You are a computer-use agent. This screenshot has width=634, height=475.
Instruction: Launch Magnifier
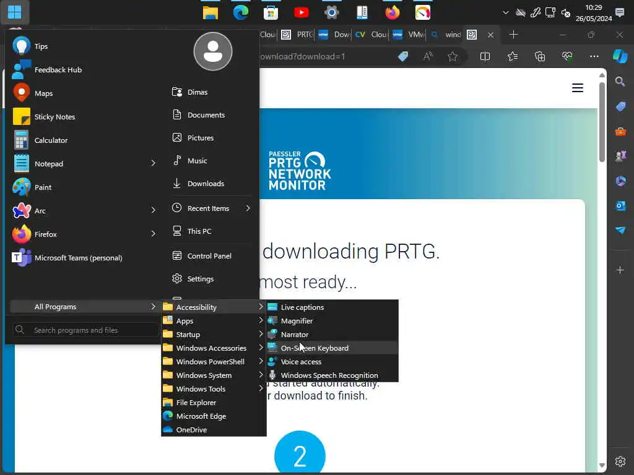332,321
